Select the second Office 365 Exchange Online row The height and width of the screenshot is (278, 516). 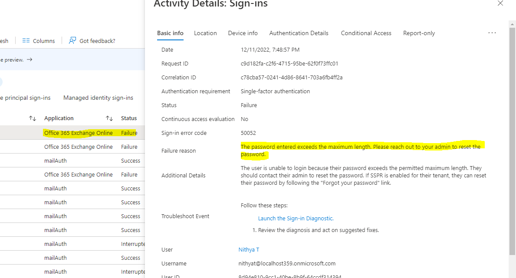(72, 147)
